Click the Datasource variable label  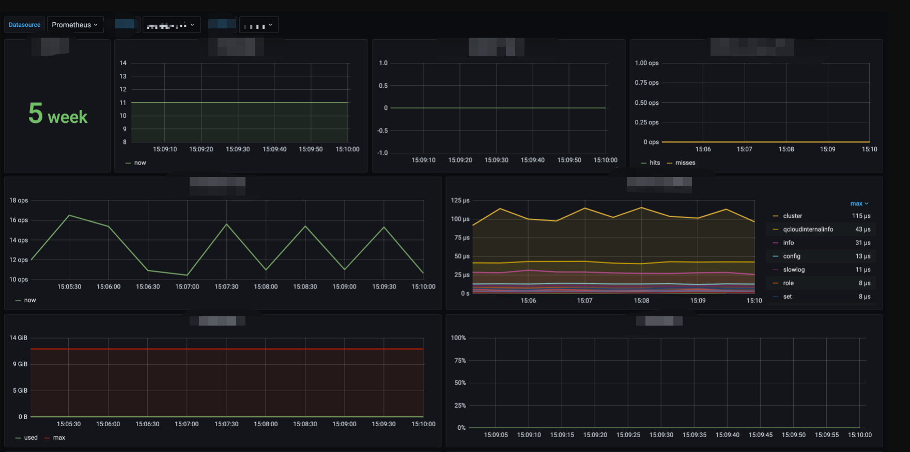24,25
